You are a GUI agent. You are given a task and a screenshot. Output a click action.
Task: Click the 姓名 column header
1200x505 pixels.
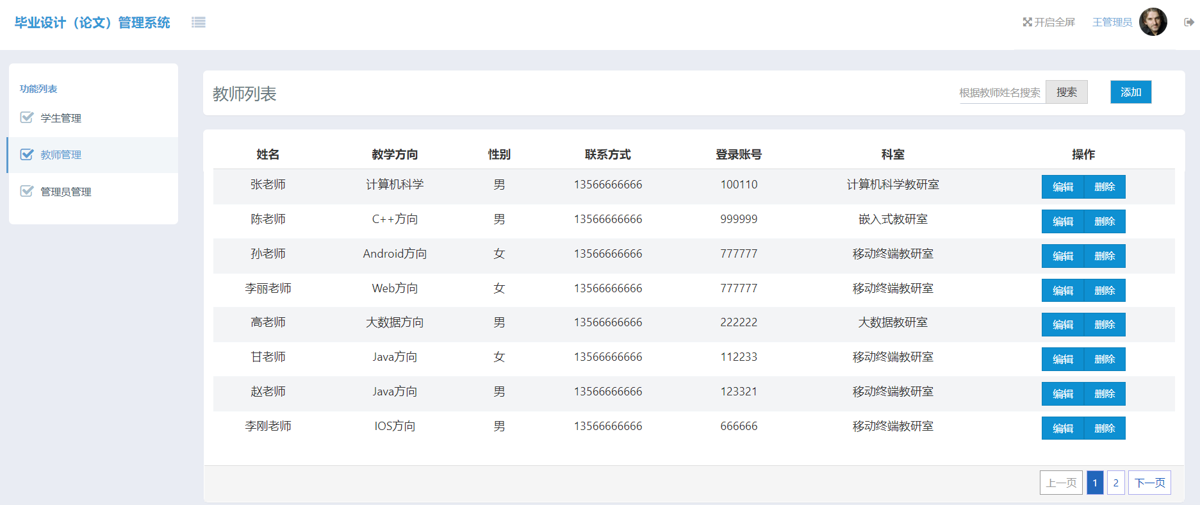[268, 154]
